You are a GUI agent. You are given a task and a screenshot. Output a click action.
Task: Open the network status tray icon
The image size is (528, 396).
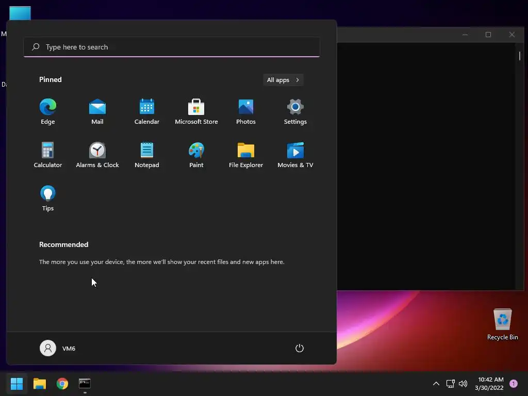tap(450, 384)
